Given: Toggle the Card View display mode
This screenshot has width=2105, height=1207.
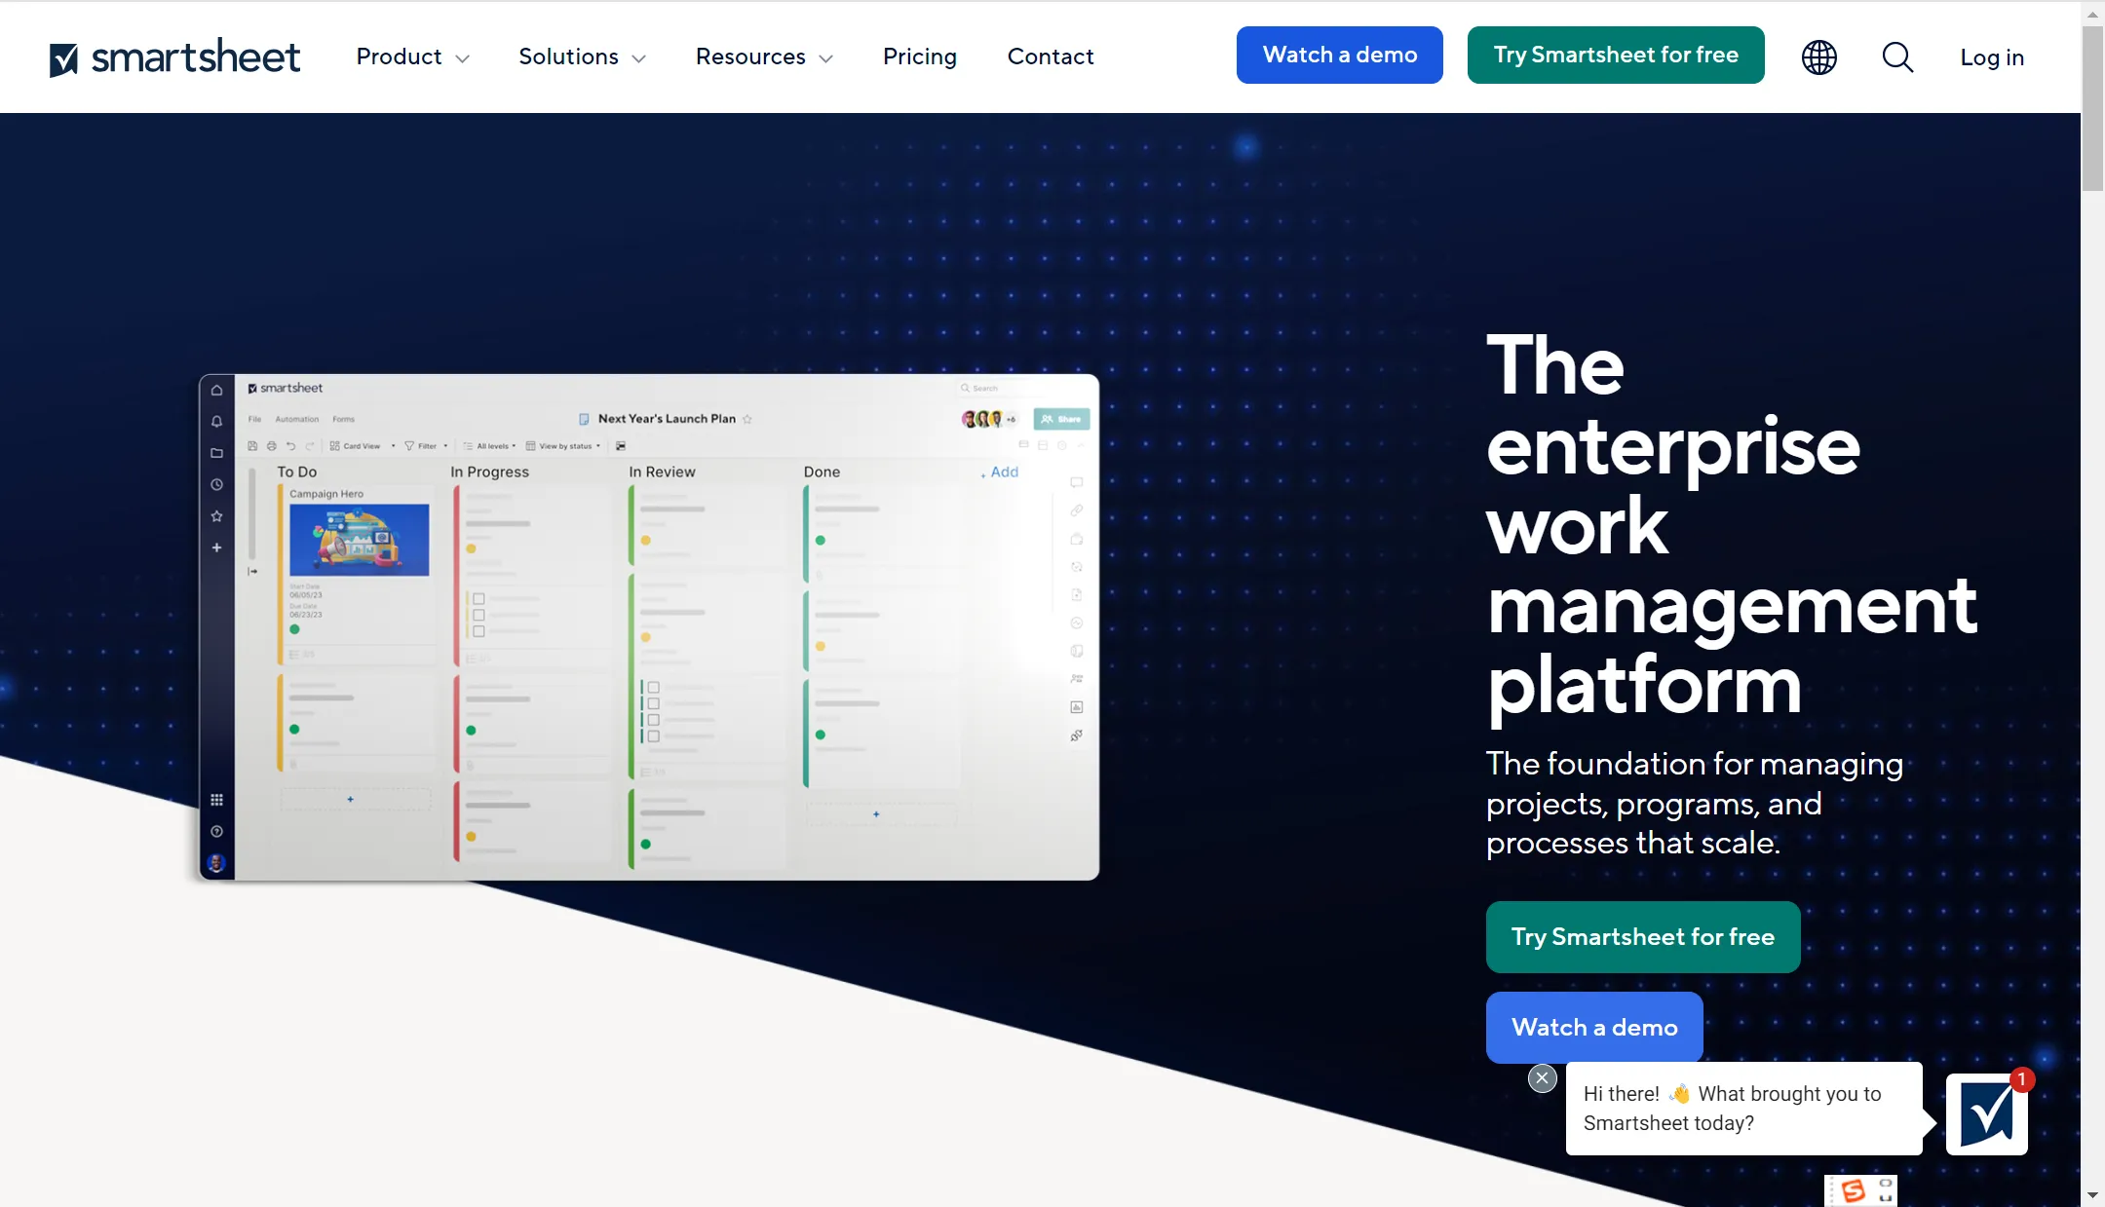Looking at the screenshot, I should [x=357, y=445].
